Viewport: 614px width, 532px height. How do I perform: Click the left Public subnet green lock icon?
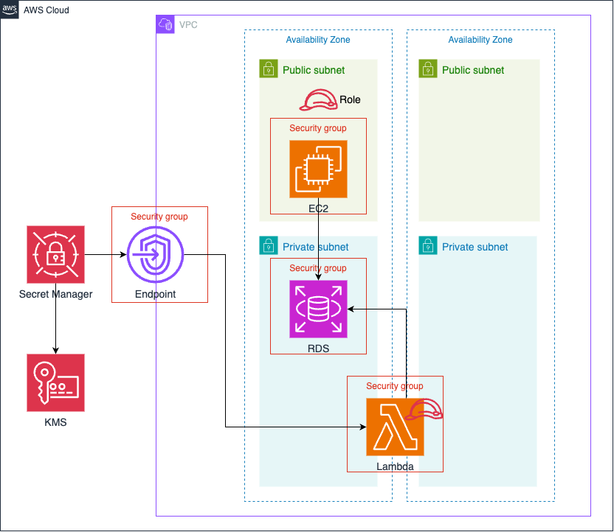[x=268, y=69]
